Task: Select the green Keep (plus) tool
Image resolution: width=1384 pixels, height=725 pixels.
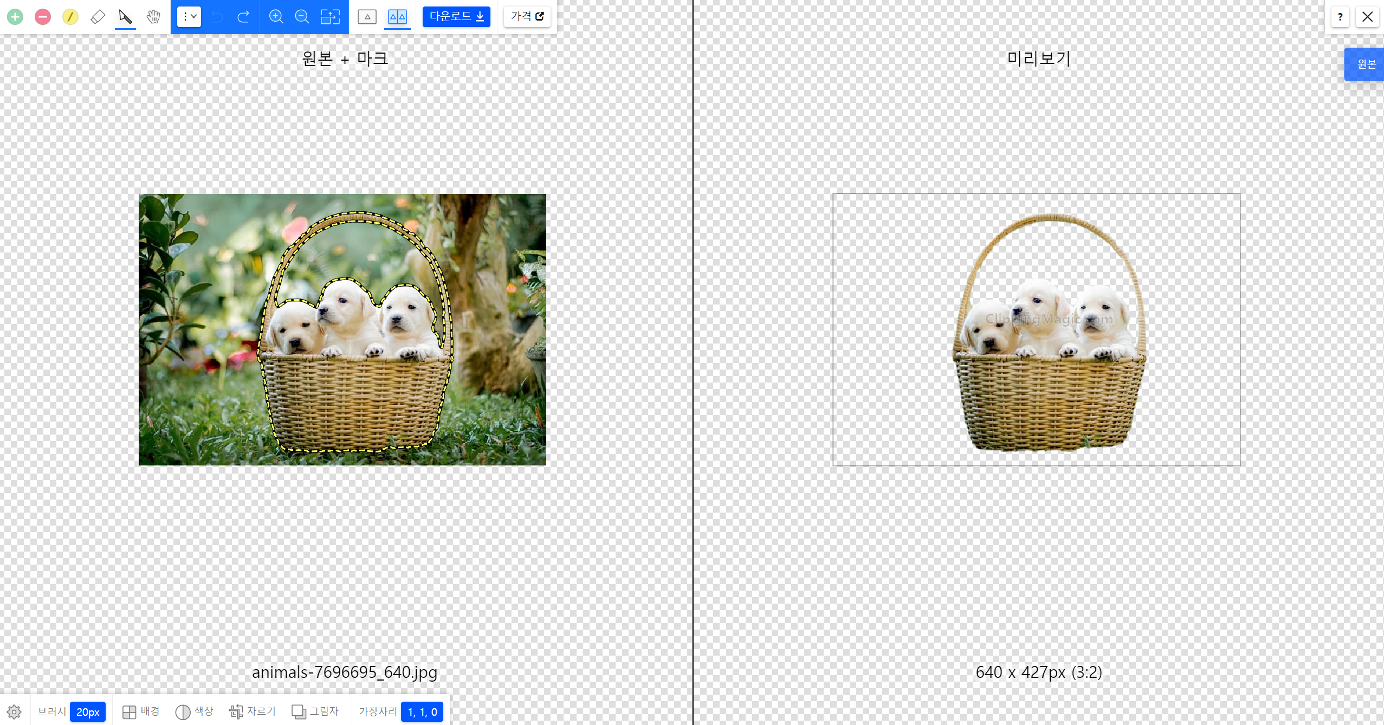Action: [x=15, y=17]
